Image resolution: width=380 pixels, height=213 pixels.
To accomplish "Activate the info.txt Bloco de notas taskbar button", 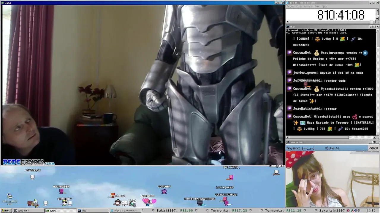I will (125, 211).
